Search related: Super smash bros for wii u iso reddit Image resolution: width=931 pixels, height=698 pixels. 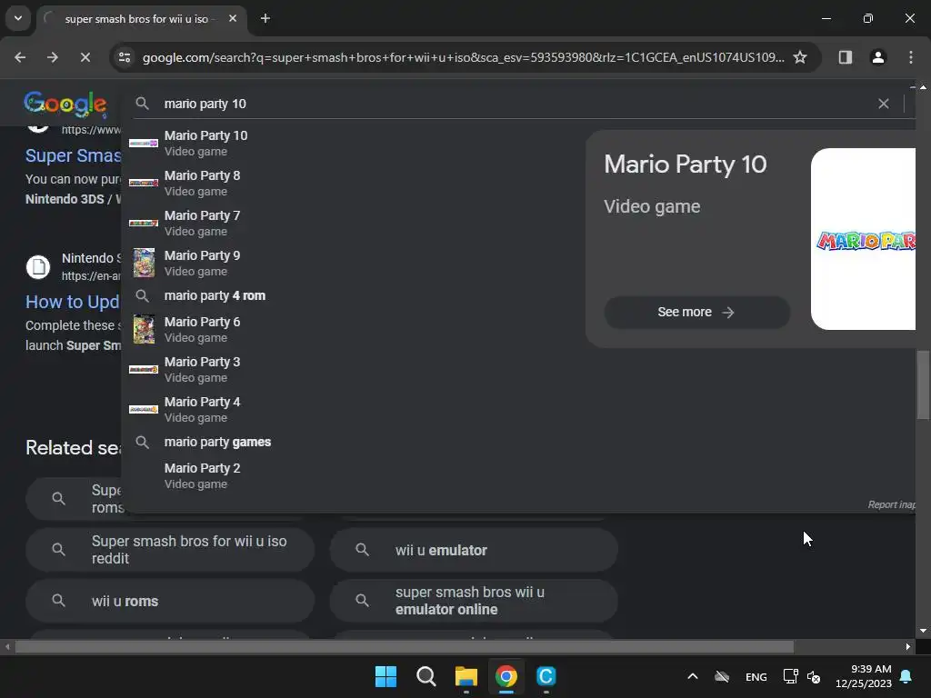[170, 550]
